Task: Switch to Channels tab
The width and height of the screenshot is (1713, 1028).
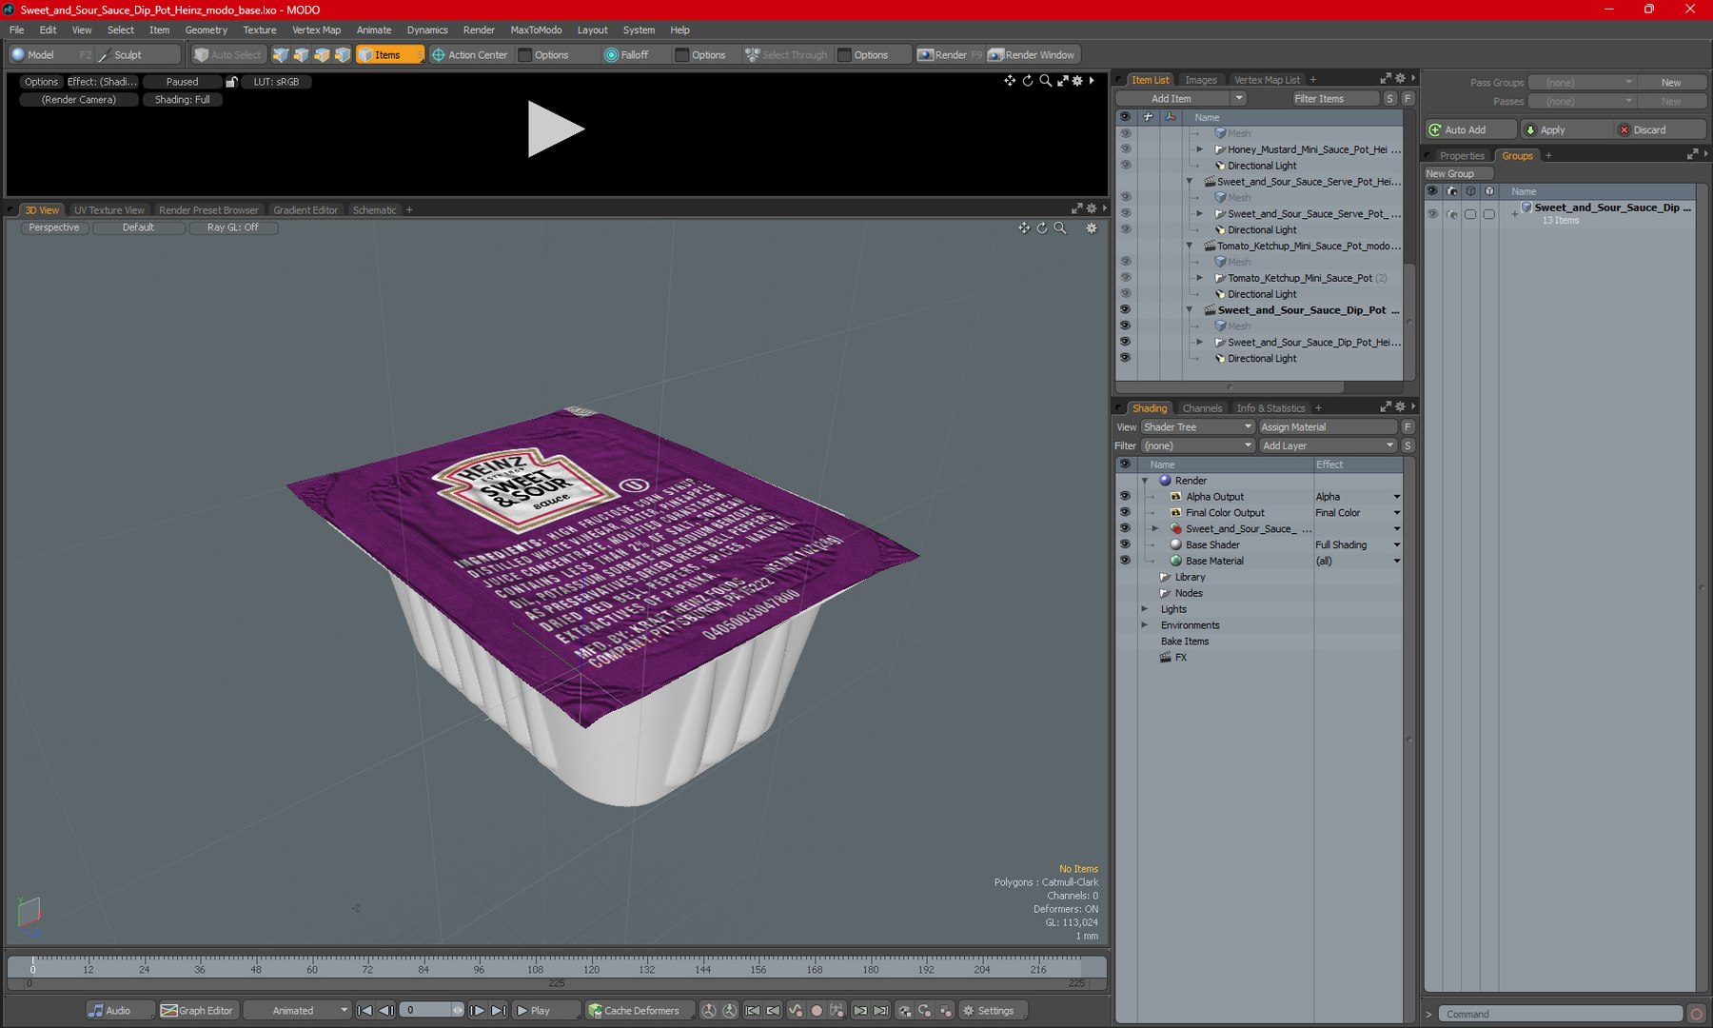Action: point(1202,408)
